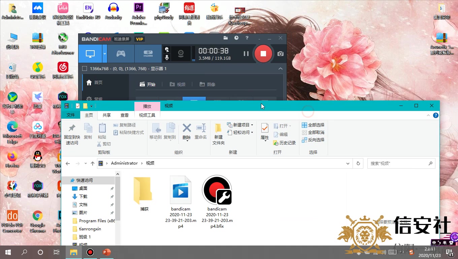Open Bandicam scheduled recording clock icon
458x259 pixels.
point(236,38)
